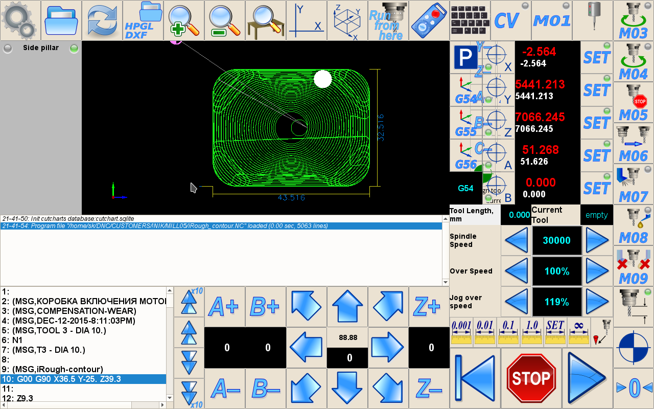The width and height of the screenshot is (654, 409).
Task: Select G55 coordinate system
Action: [x=465, y=123]
